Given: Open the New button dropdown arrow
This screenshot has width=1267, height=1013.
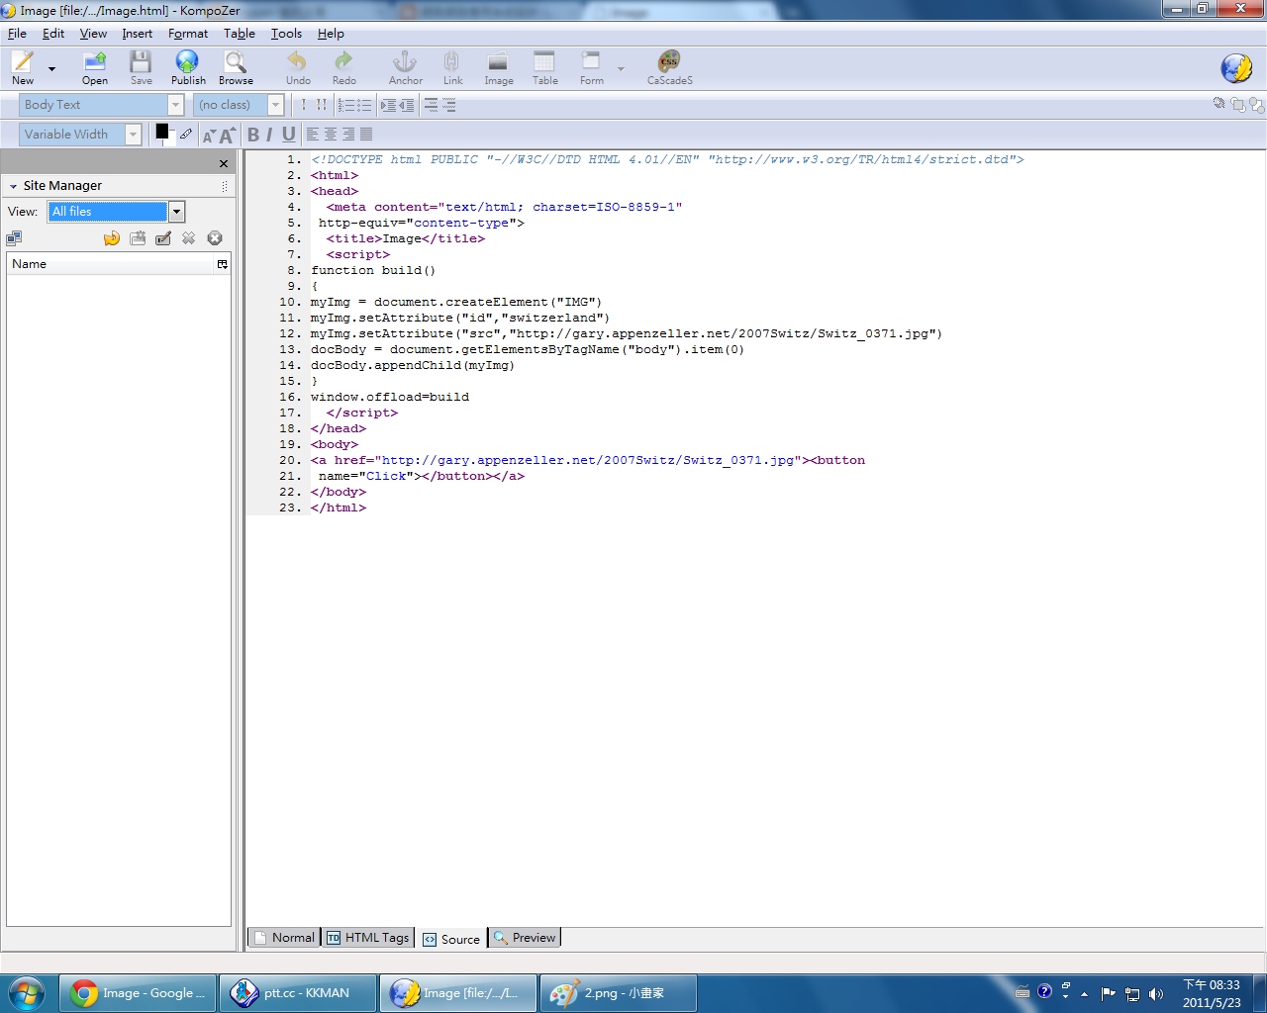Looking at the screenshot, I should (51, 69).
